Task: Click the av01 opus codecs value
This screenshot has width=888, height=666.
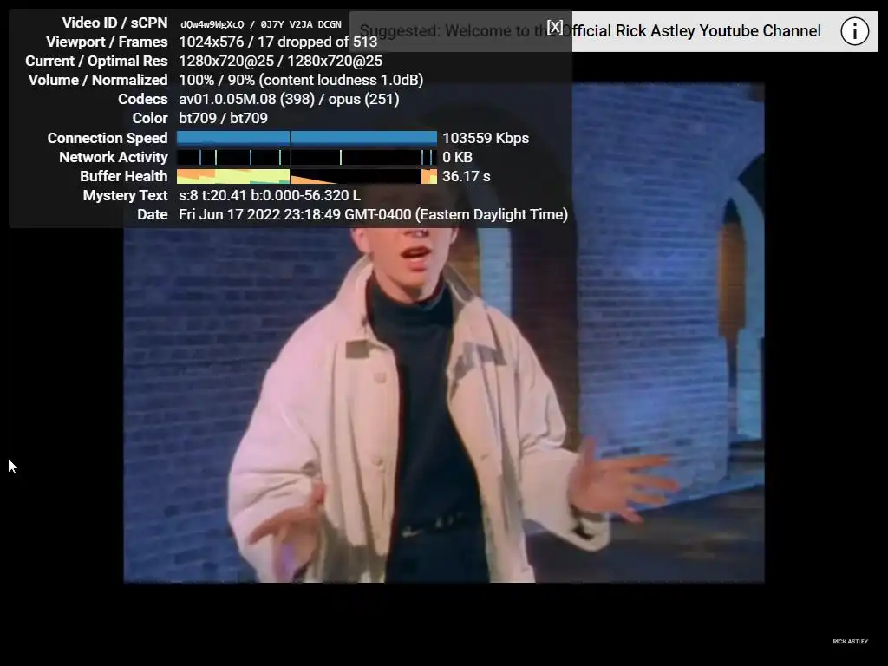Action: tap(289, 99)
